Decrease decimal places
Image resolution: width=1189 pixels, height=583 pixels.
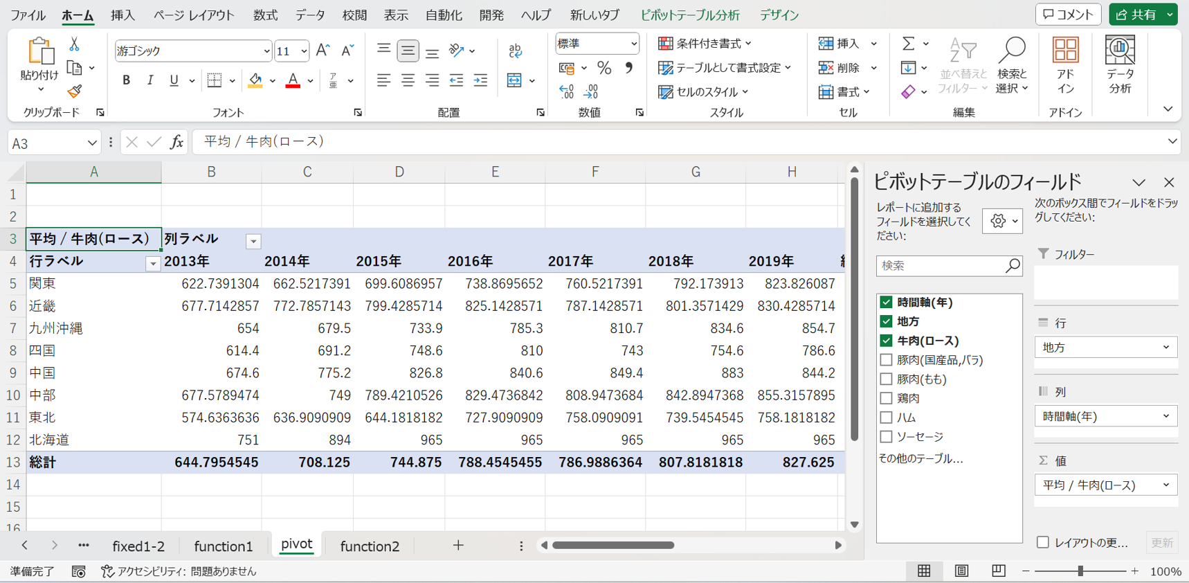[591, 91]
